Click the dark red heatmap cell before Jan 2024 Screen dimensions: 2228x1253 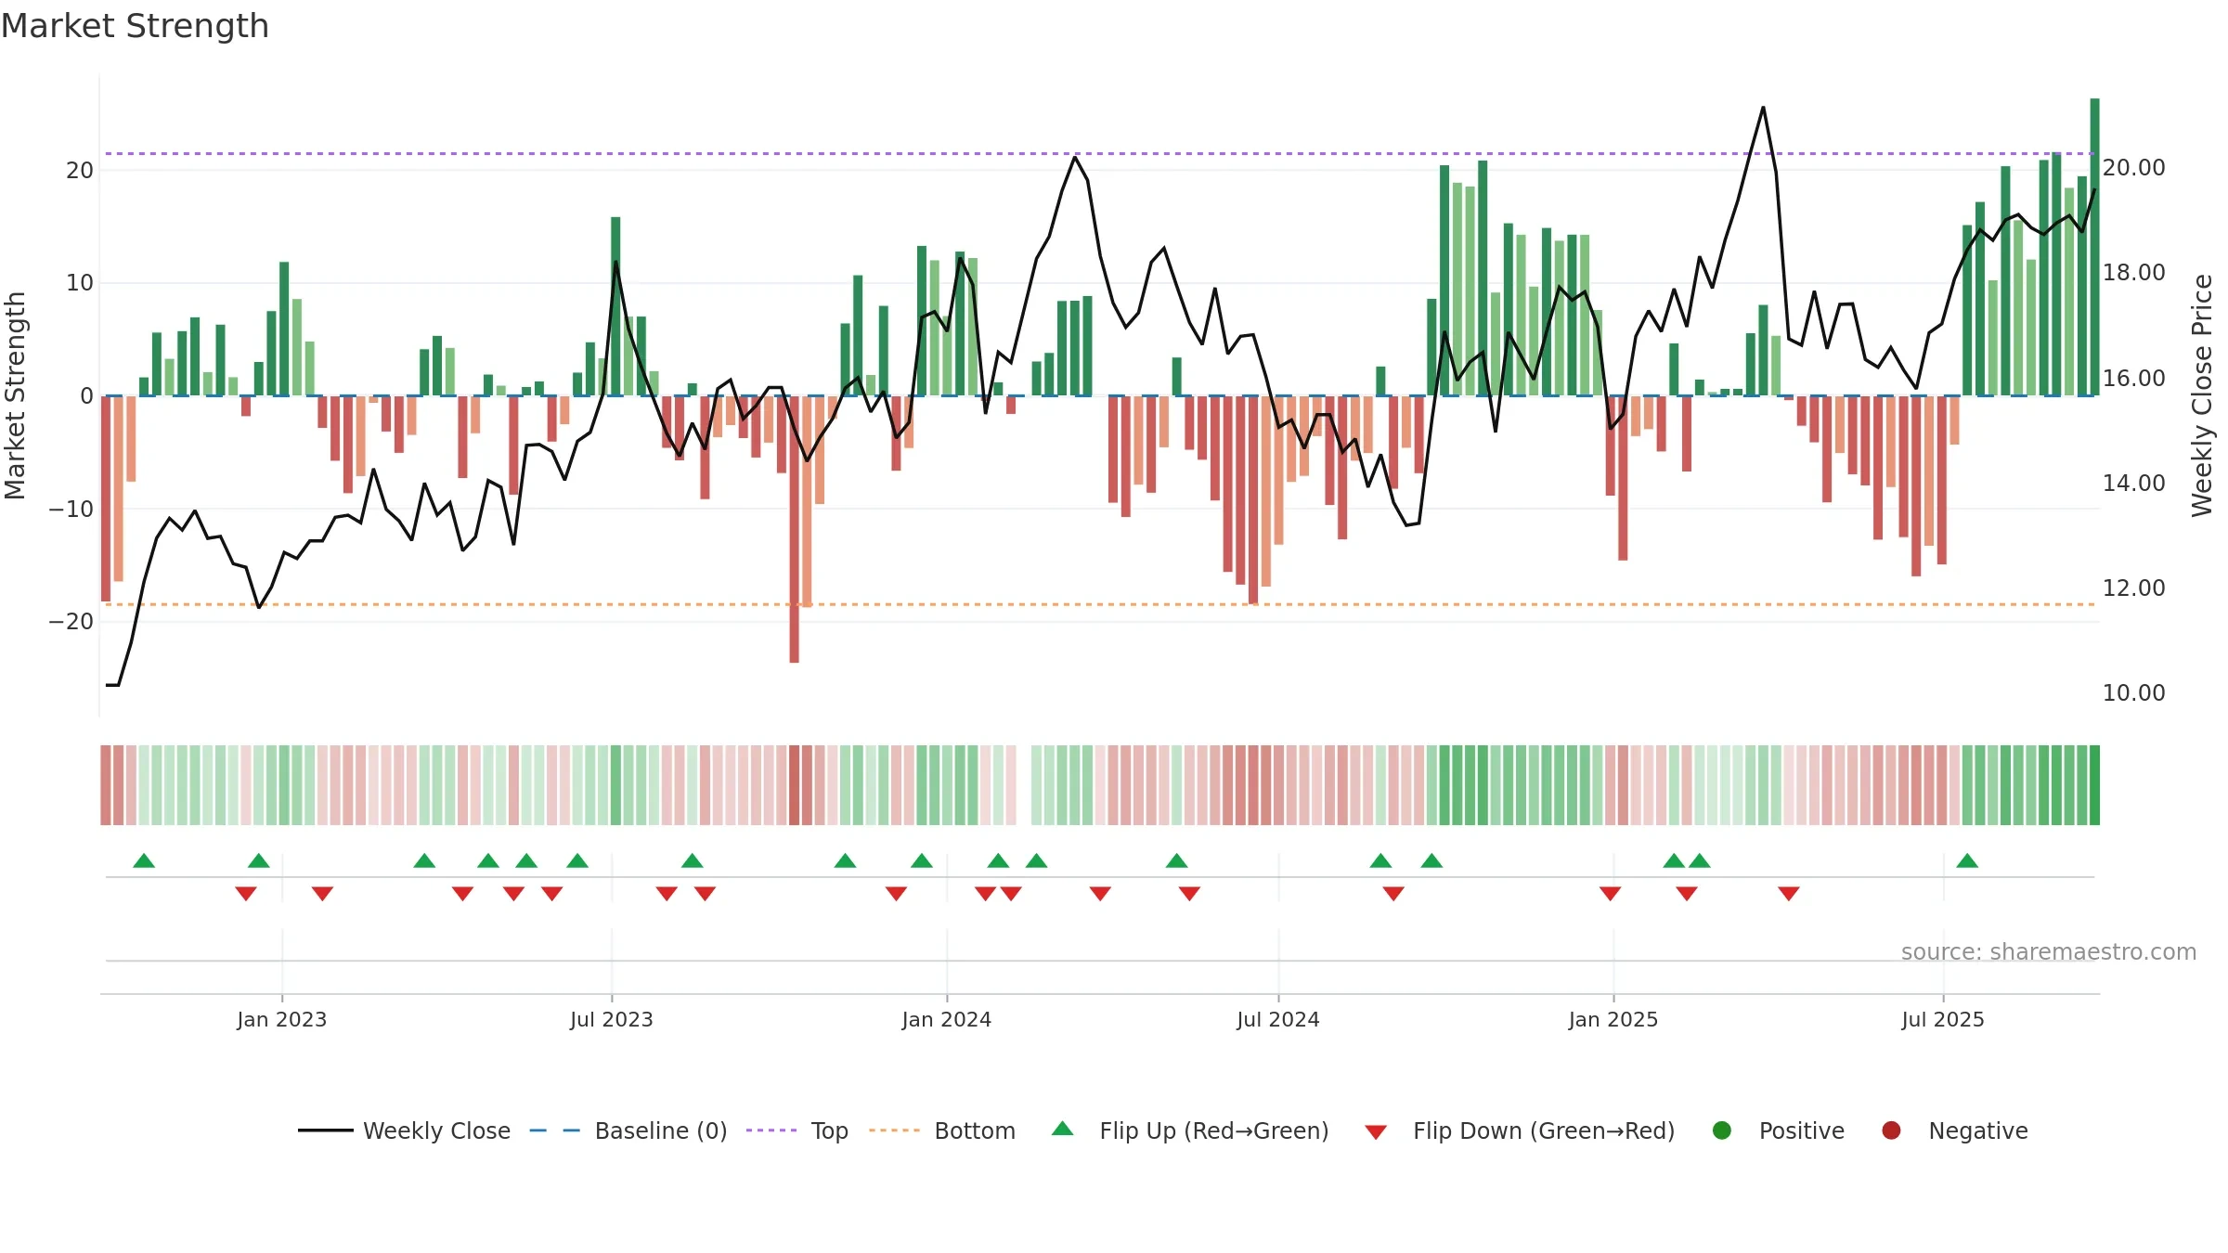[794, 785]
